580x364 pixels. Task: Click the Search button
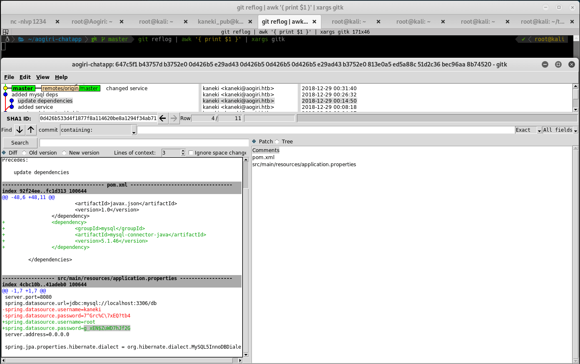pyautogui.click(x=20, y=143)
